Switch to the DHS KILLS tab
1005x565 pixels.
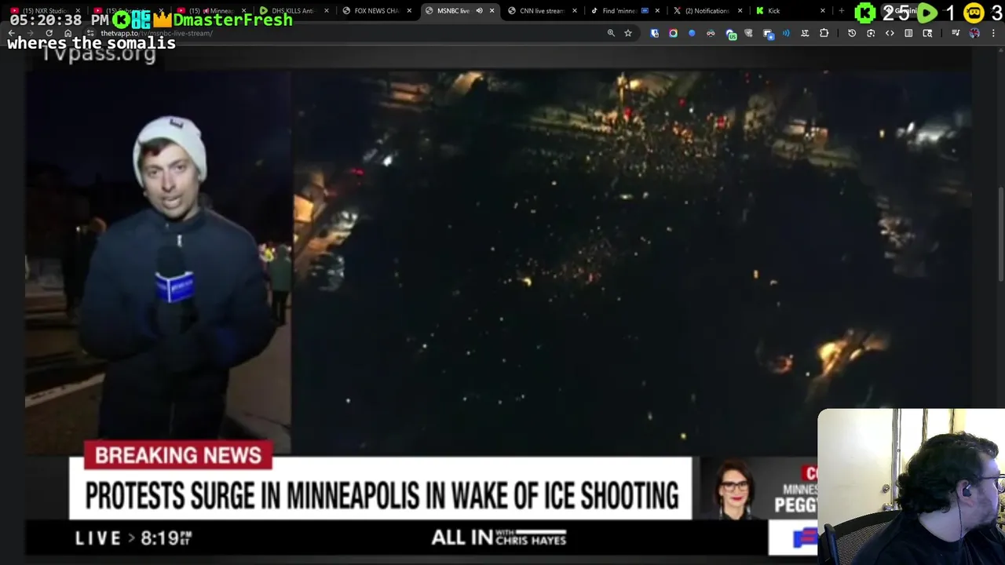[x=292, y=11]
